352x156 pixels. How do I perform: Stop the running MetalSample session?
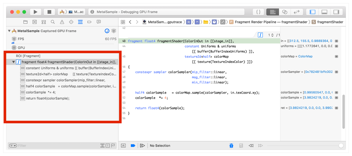[x=49, y=12]
